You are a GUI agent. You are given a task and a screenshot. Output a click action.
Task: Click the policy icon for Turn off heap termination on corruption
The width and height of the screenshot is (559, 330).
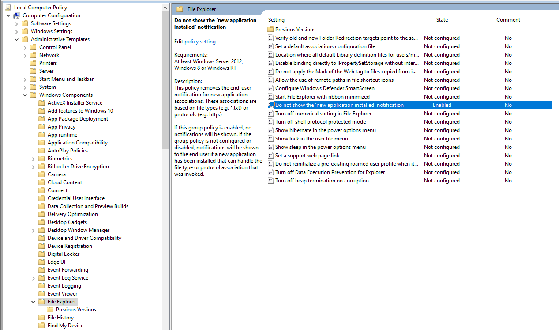271,181
